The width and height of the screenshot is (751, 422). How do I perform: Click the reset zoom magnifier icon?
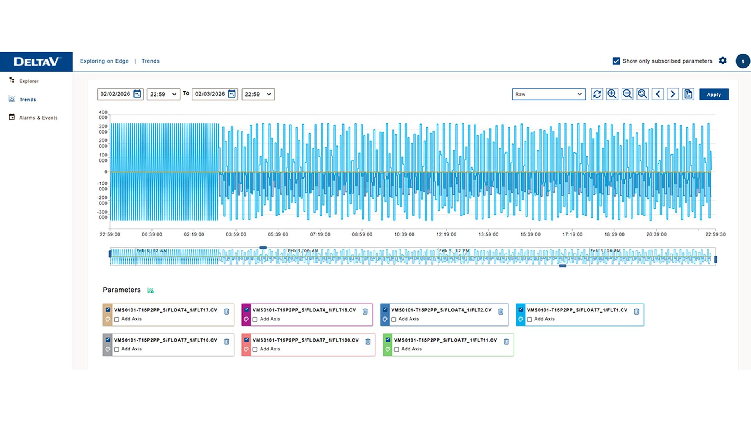(x=642, y=94)
